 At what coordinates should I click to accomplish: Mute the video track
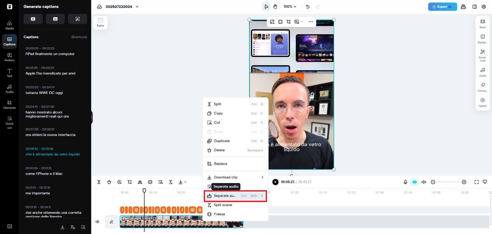point(97,222)
